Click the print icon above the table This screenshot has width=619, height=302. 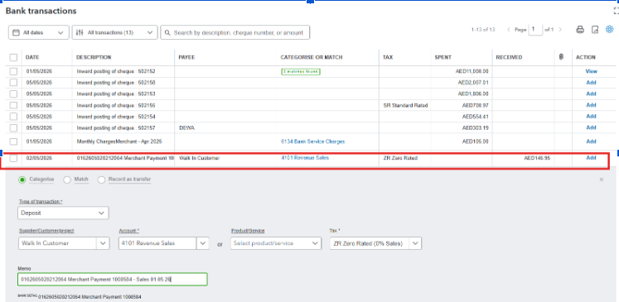(579, 30)
